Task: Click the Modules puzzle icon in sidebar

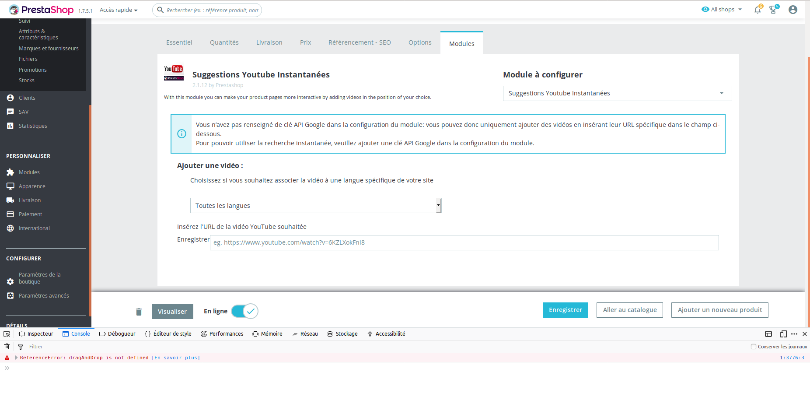Action: [x=10, y=172]
